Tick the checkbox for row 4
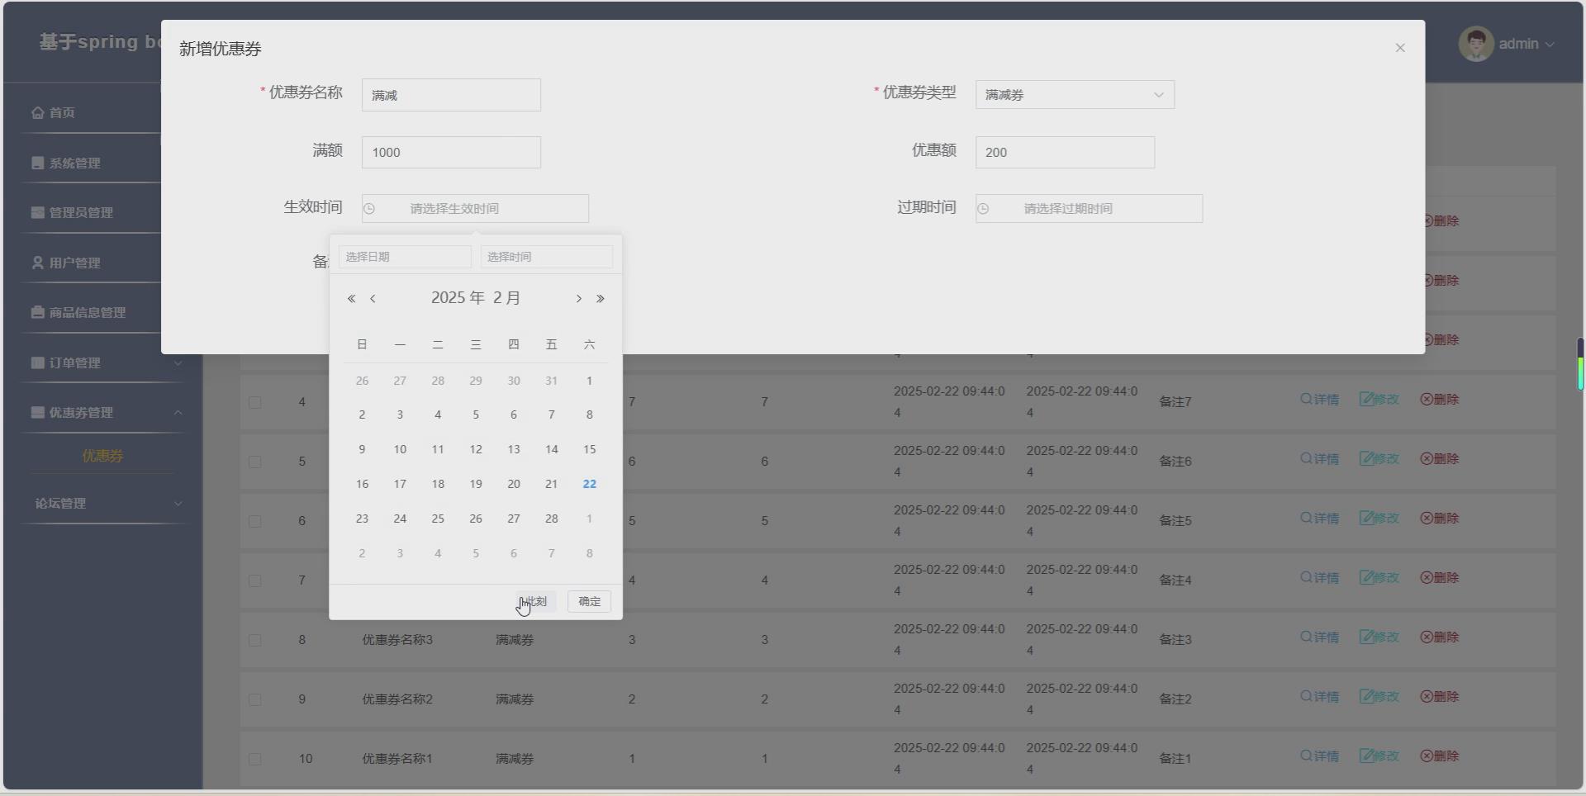Screen dimensions: 1586x796 click(x=254, y=402)
